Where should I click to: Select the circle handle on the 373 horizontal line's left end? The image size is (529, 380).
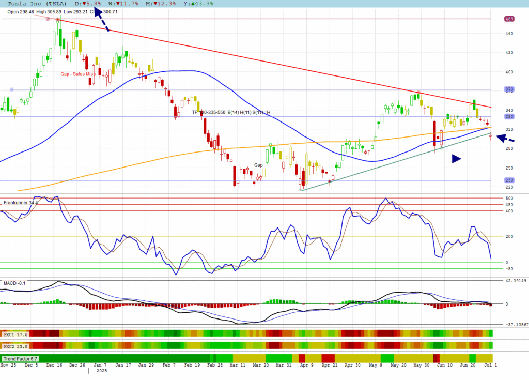(x=12, y=89)
